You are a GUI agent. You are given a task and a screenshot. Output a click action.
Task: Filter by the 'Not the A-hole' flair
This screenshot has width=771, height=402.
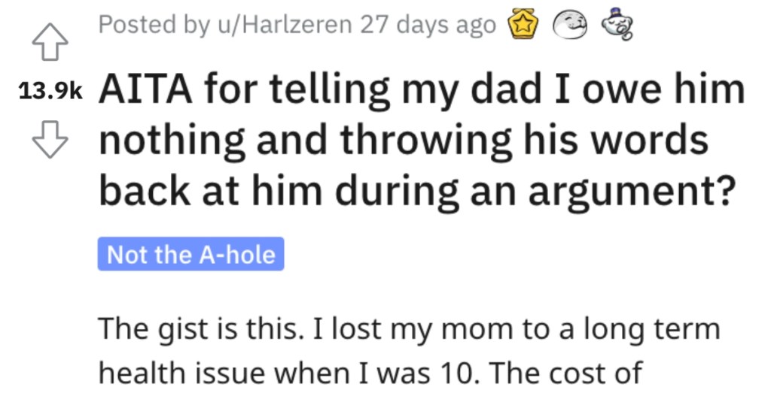(x=190, y=254)
